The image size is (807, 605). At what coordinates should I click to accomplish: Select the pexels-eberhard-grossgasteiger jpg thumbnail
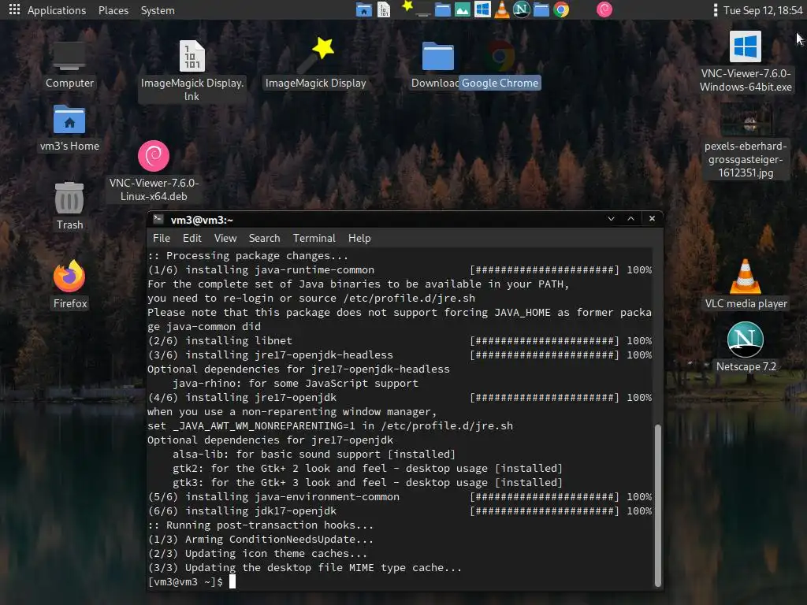[746, 141]
